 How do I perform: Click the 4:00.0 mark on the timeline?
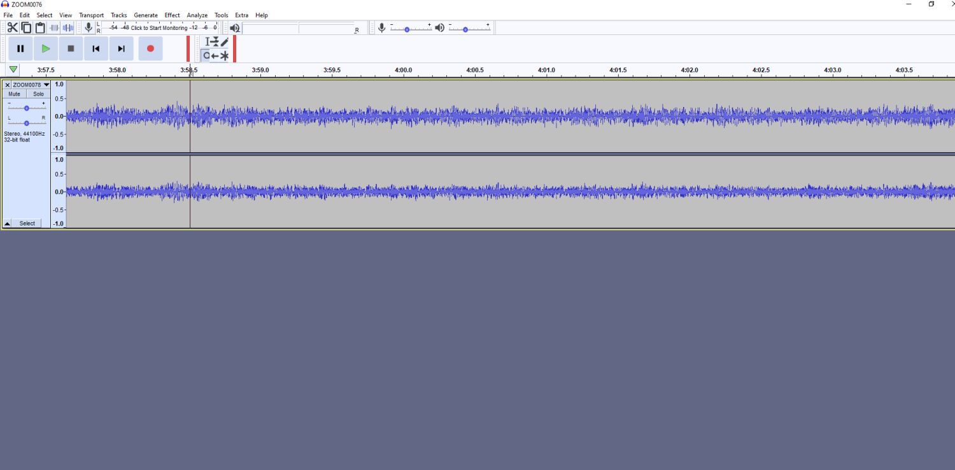tap(404, 70)
